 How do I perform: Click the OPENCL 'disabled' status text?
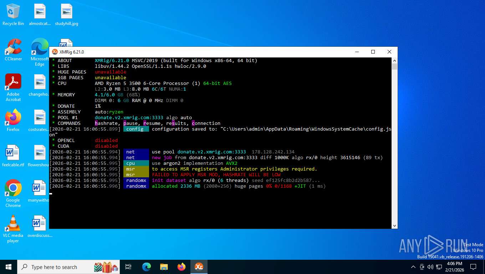pyautogui.click(x=106, y=140)
